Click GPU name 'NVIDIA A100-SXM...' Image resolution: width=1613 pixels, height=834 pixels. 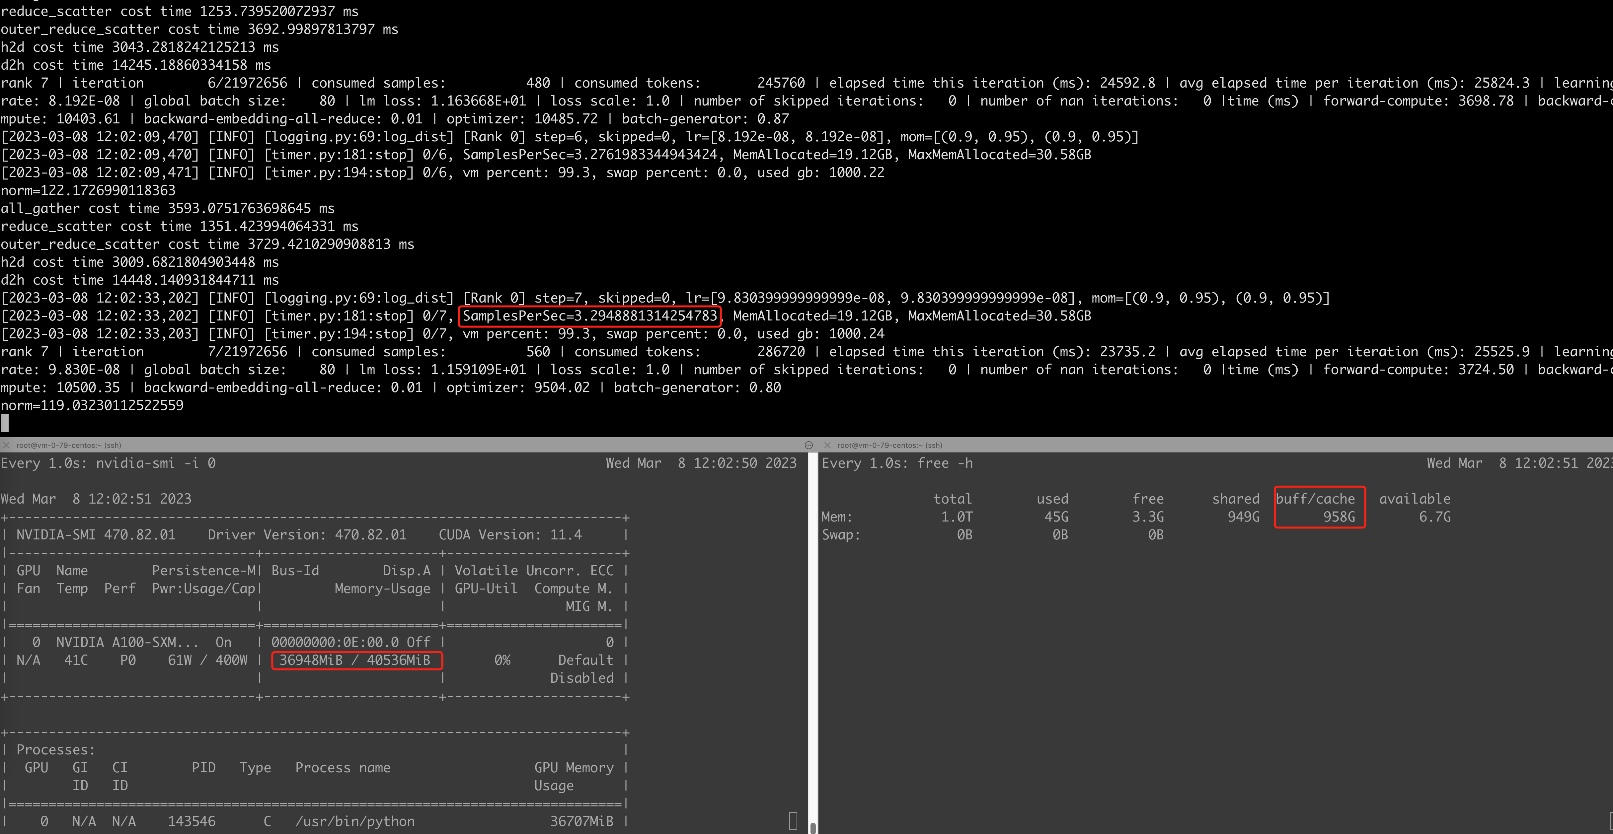(x=127, y=643)
